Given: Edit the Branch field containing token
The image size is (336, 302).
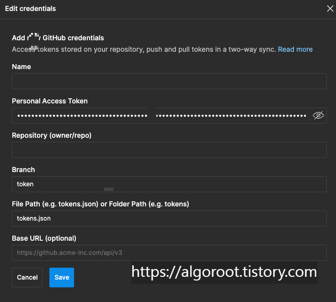Looking at the screenshot, I should point(169,184).
